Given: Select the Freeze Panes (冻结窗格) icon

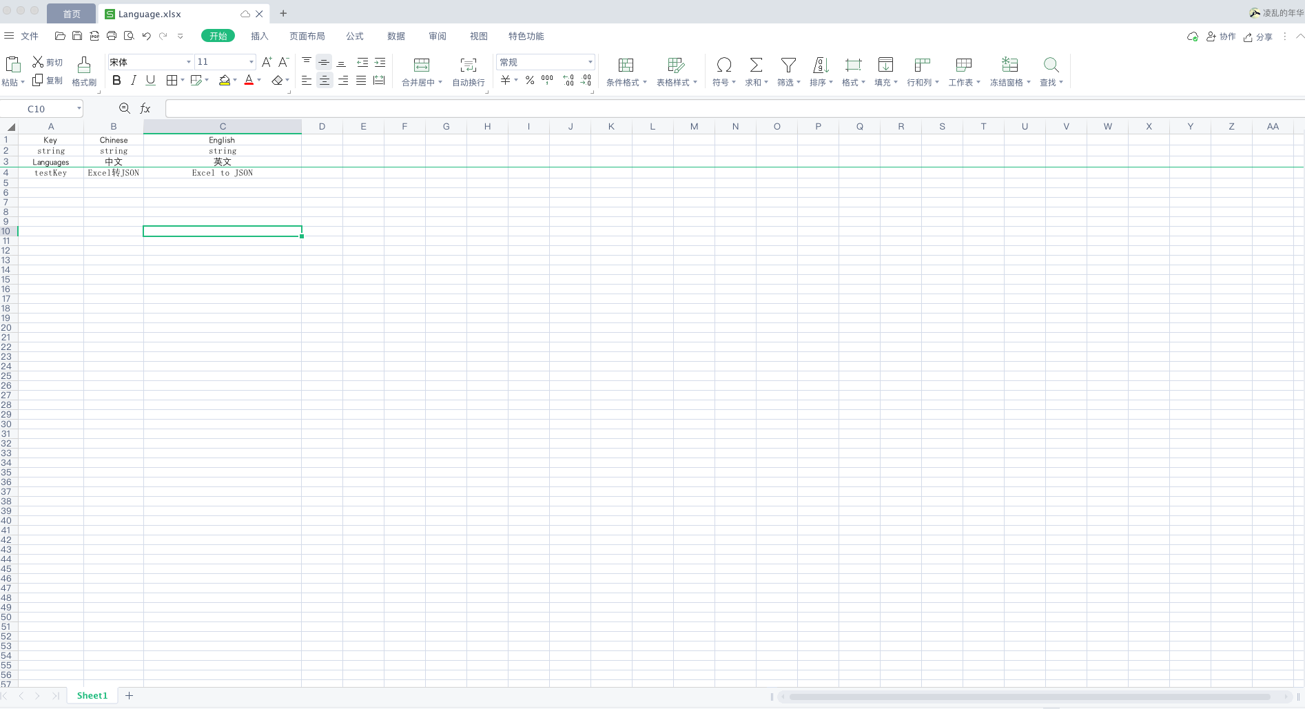Looking at the screenshot, I should 1009,65.
